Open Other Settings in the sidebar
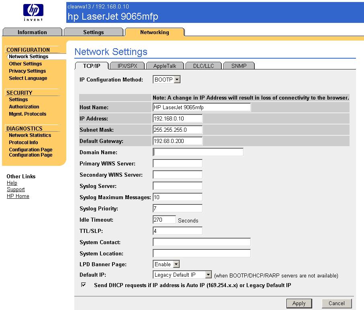Image resolution: width=364 pixels, height=310 pixels. pyautogui.click(x=25, y=64)
